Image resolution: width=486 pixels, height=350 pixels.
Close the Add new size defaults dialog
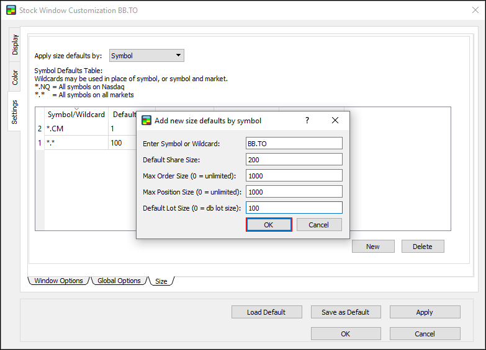335,121
